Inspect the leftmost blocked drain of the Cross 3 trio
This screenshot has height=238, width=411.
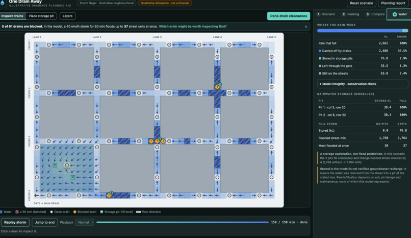[x=151, y=141]
